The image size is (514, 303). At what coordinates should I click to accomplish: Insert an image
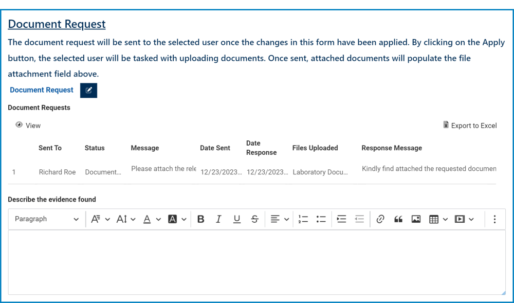(x=416, y=219)
